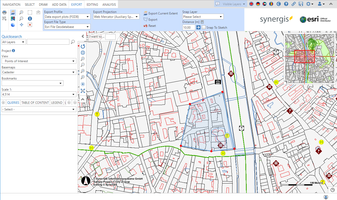The width and height of the screenshot is (337, 200).
Task: Select the full extent tool on the map
Action: coord(83,91)
